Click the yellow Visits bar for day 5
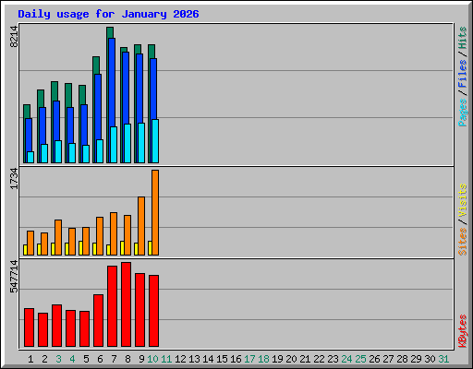The height and width of the screenshot is (369, 473). (80, 248)
